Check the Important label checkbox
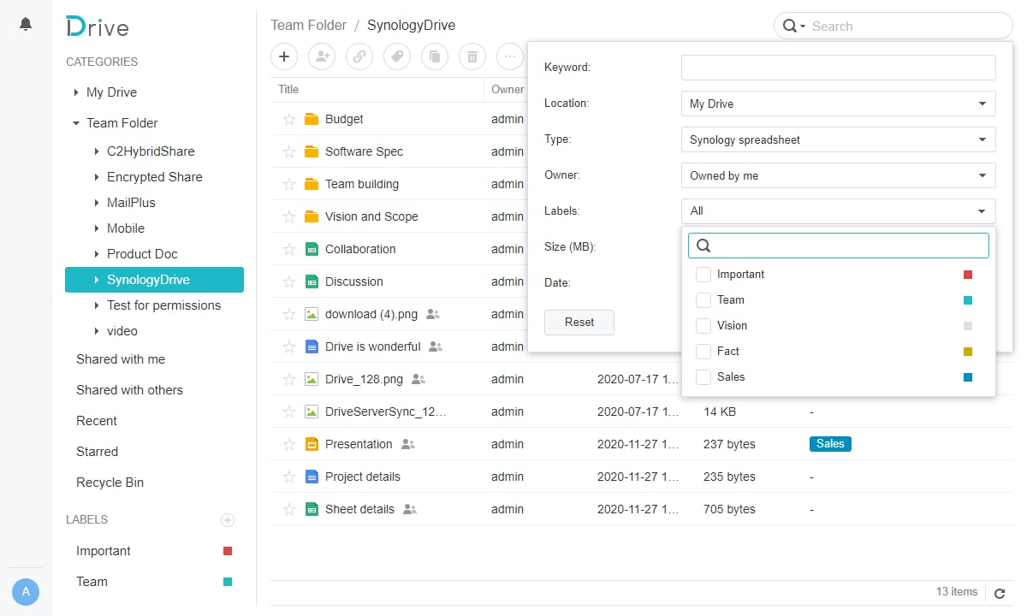 pyautogui.click(x=703, y=275)
